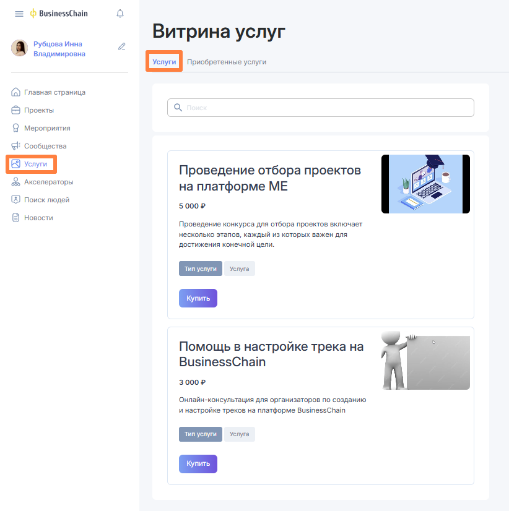Click the pencil edit profile icon

tap(122, 46)
